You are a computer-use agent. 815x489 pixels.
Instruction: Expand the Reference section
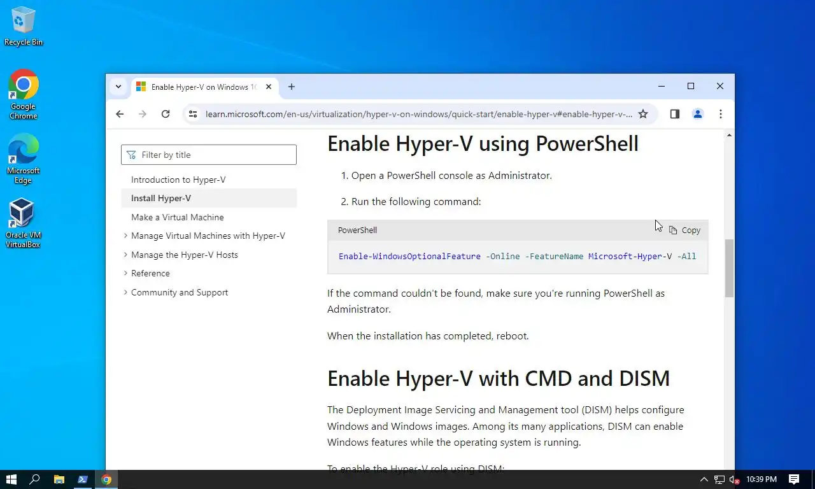click(x=150, y=273)
